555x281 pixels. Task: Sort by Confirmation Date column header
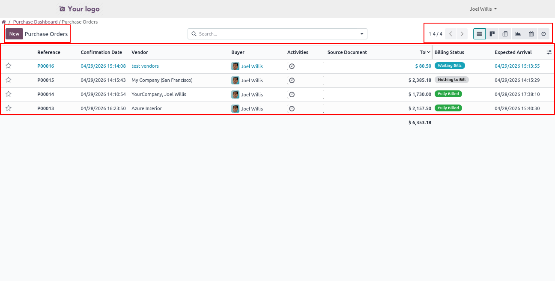coord(101,52)
